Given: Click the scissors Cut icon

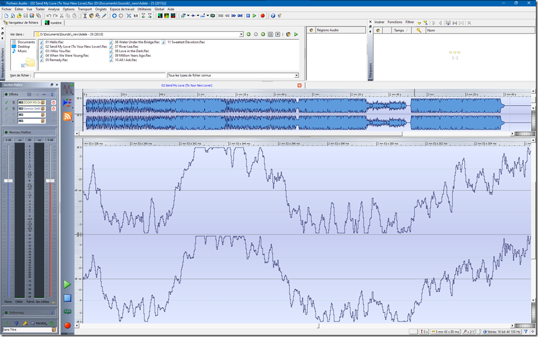Looking at the screenshot, I should [x=62, y=16].
